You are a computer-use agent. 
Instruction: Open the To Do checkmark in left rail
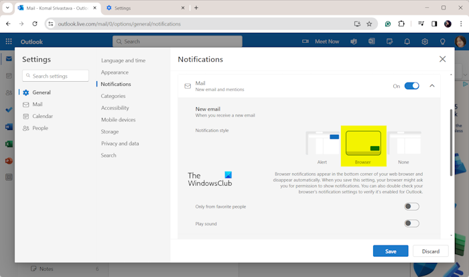(x=9, y=110)
